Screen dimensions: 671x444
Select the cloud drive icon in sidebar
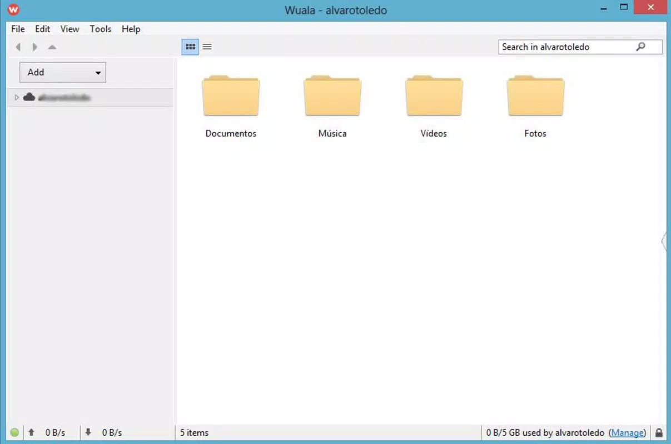(x=29, y=97)
